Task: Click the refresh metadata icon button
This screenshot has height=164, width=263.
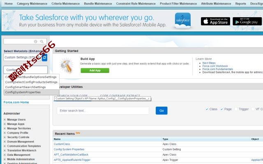Action: (x=44, y=57)
